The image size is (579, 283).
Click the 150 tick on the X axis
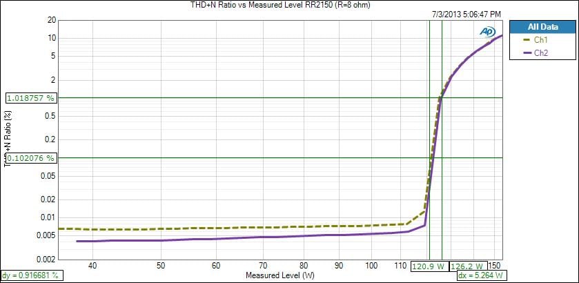tap(494, 265)
